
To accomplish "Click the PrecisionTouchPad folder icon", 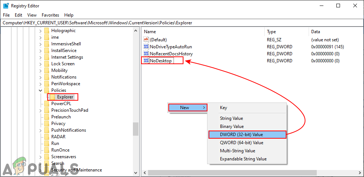I will (x=47, y=110).
